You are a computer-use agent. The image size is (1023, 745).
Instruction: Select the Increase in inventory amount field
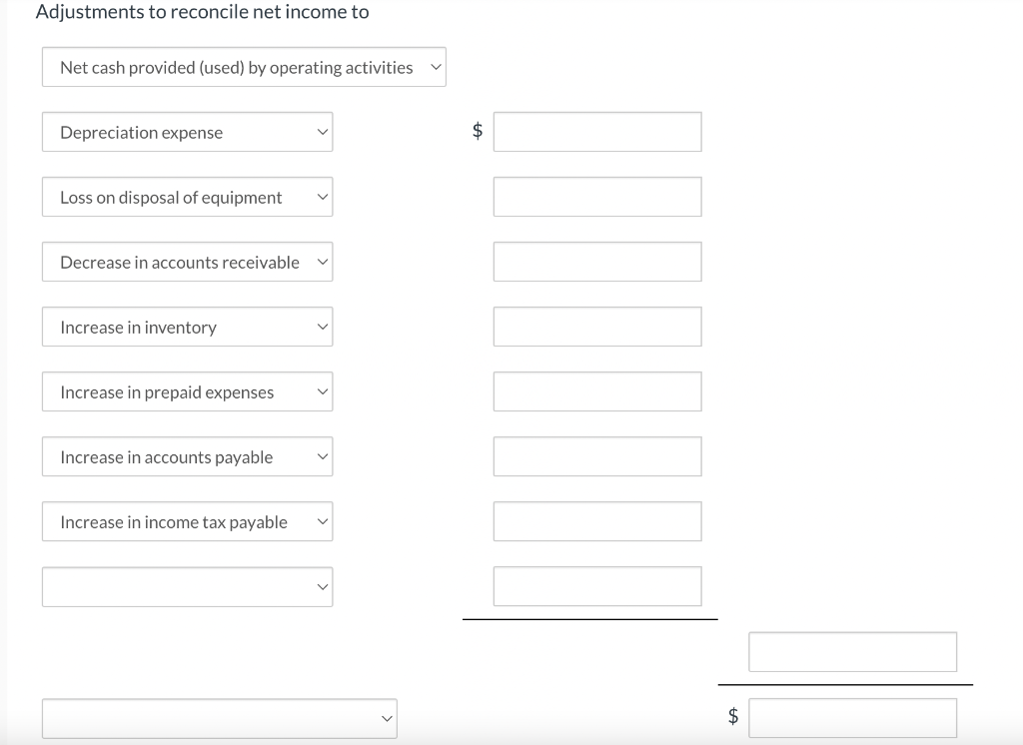pyautogui.click(x=596, y=327)
